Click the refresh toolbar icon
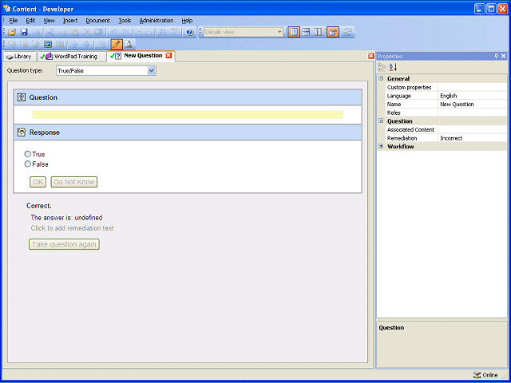Image resolution: width=511 pixels, height=383 pixels. 347,32
